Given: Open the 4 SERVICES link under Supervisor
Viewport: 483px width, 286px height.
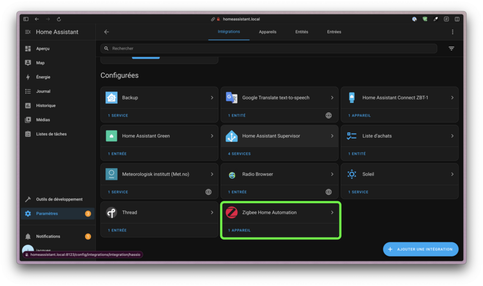Looking at the screenshot, I should (240, 154).
